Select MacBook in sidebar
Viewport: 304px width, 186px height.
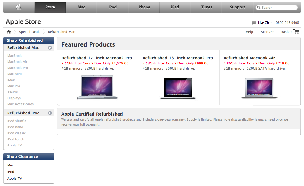coord(14,56)
